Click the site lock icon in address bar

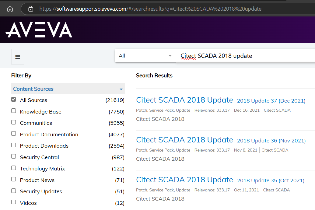point(30,9)
